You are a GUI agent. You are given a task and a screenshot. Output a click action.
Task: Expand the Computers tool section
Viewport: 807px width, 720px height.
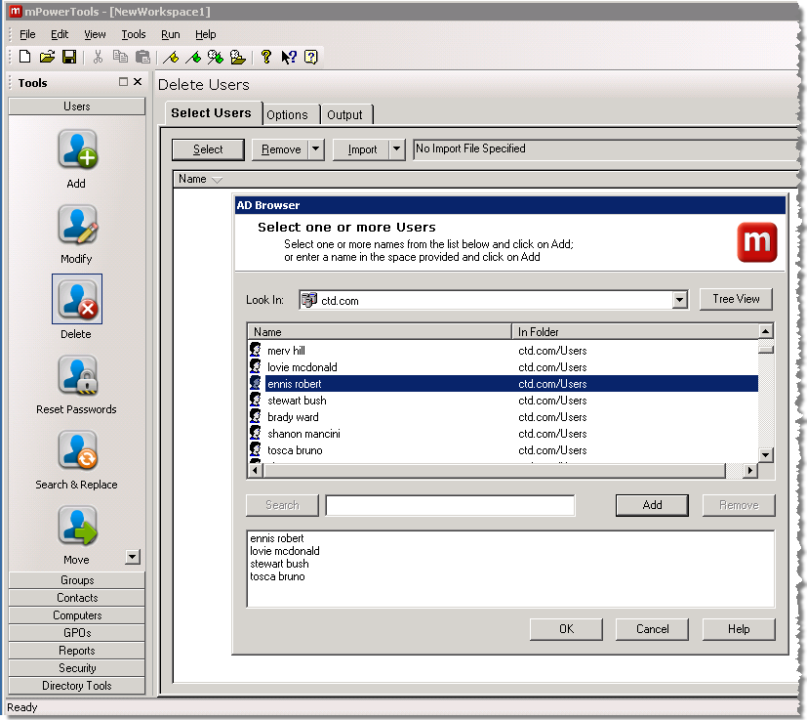(x=77, y=614)
